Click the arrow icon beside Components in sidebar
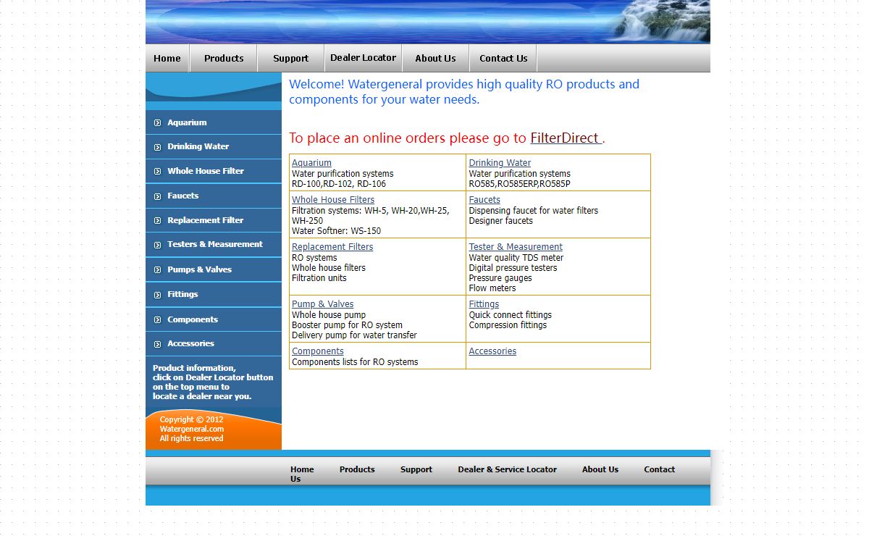Screen dimensions: 869x536 (x=157, y=320)
